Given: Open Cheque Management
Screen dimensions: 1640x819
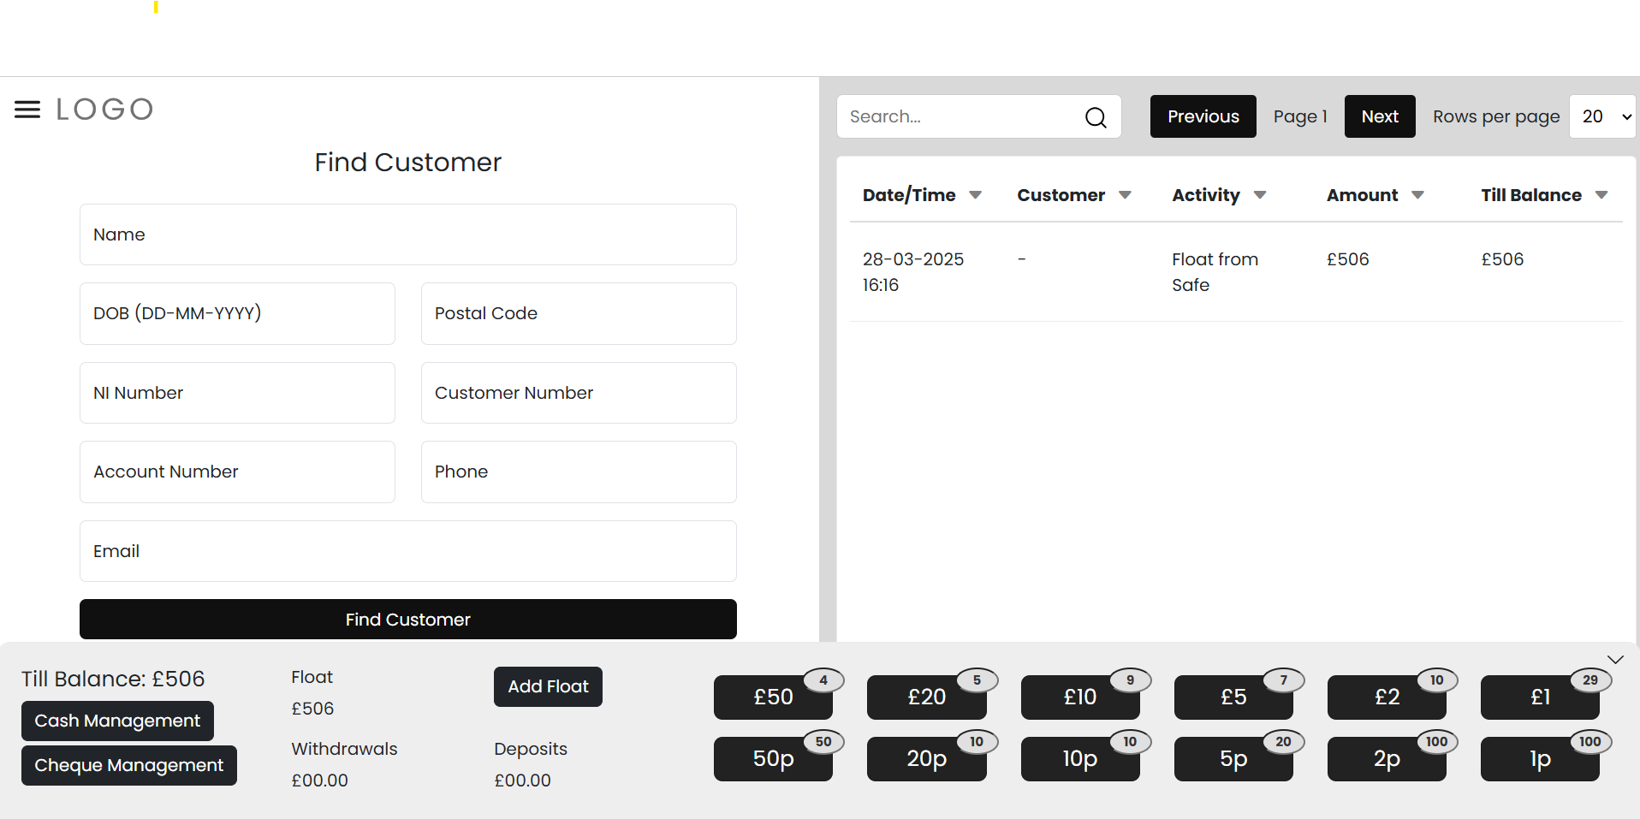Looking at the screenshot, I should pyautogui.click(x=128, y=765).
